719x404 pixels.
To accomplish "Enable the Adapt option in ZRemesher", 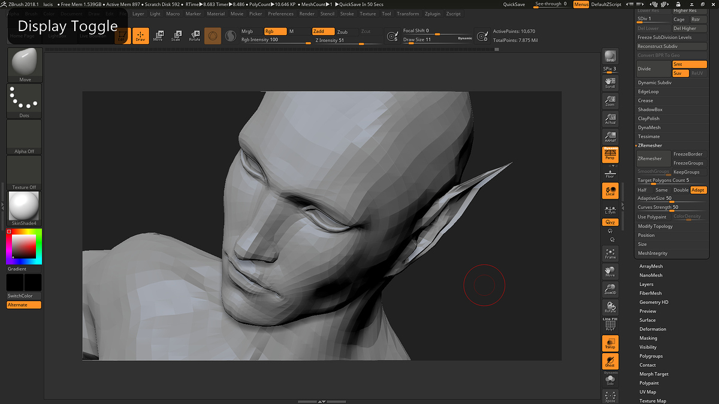I will coord(699,190).
